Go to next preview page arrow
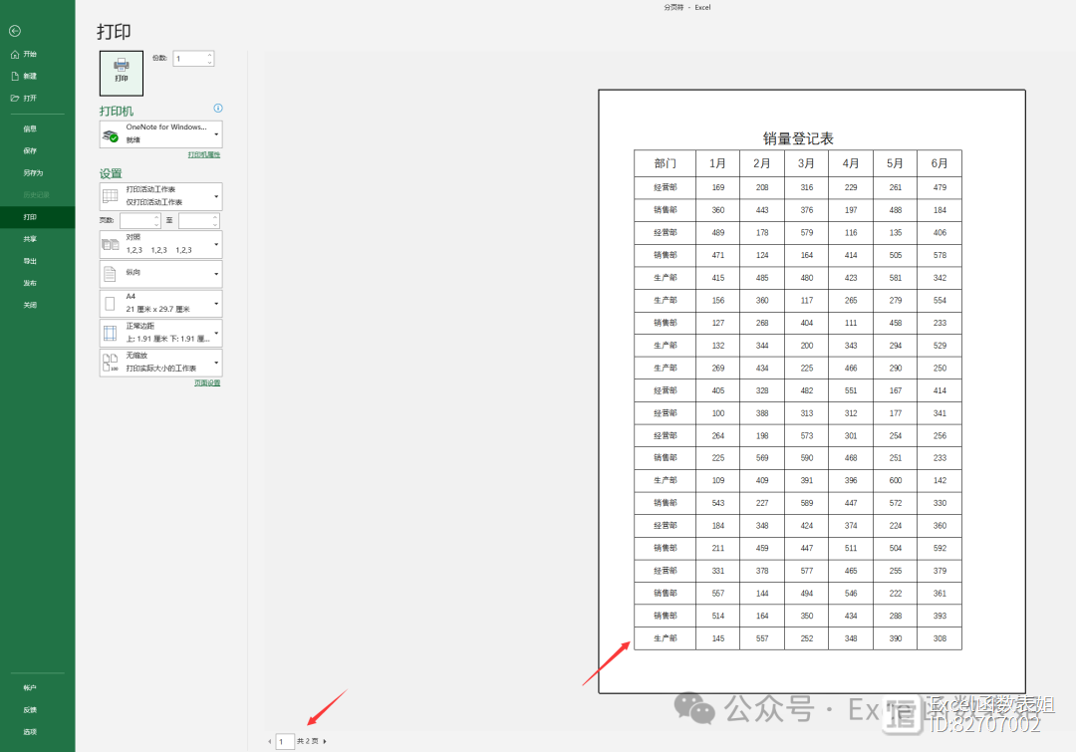This screenshot has height=752, width=1076. pos(325,741)
